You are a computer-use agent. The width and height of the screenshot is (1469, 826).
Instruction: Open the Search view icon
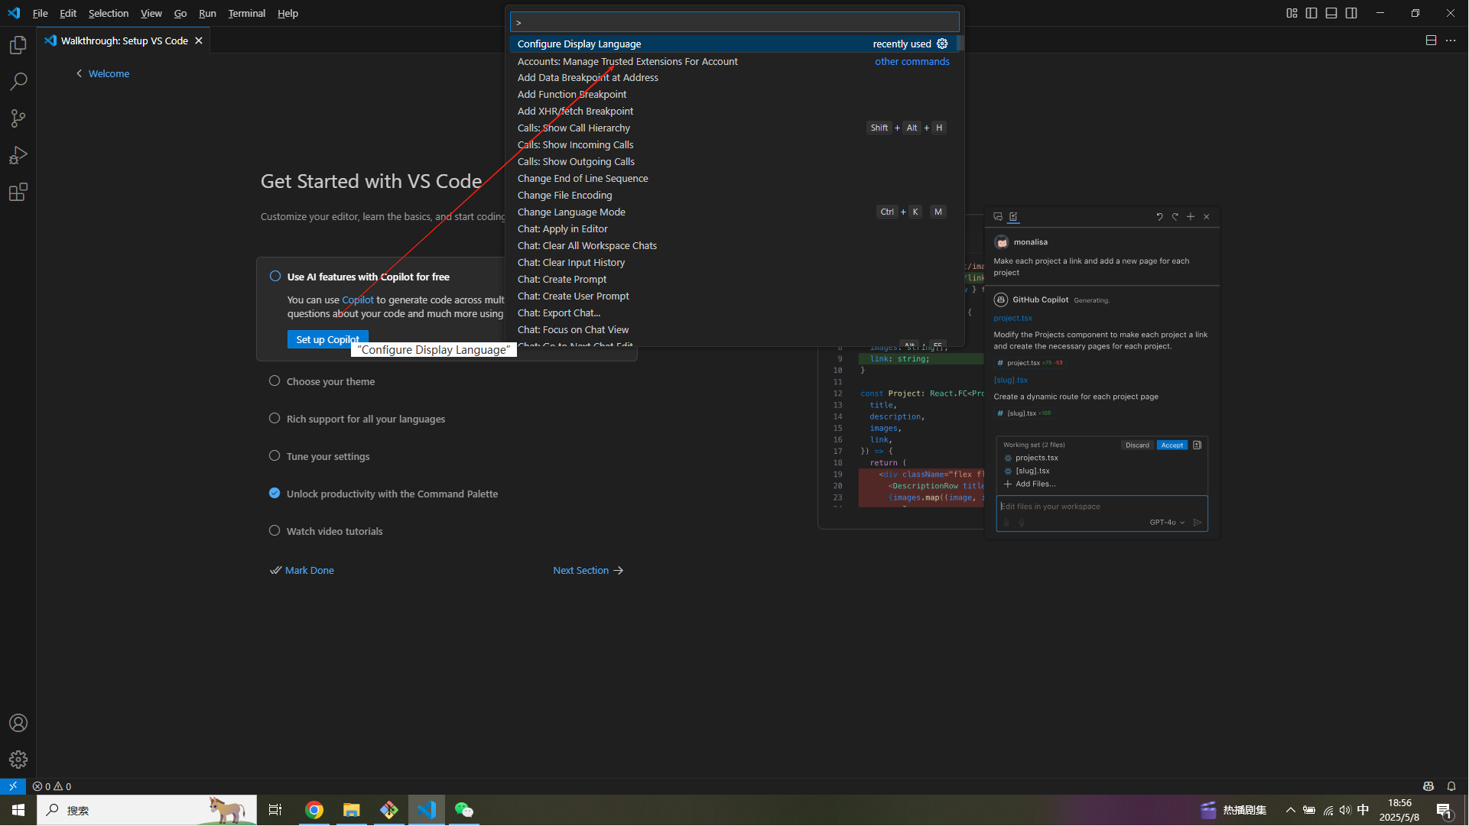click(x=18, y=82)
